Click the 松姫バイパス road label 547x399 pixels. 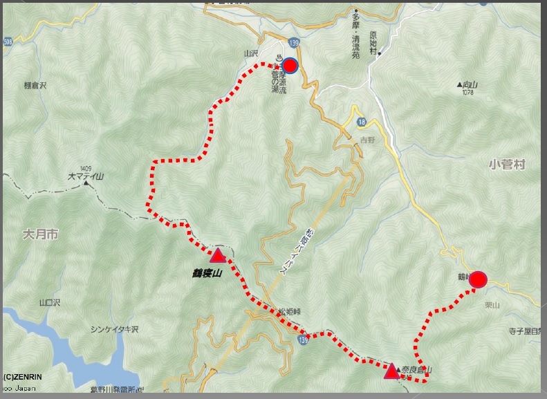(293, 252)
